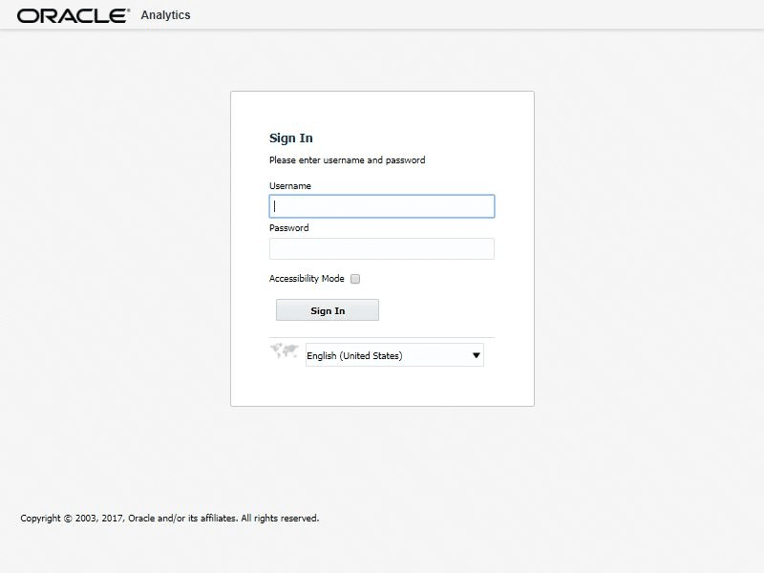Click the Username field label

point(290,186)
